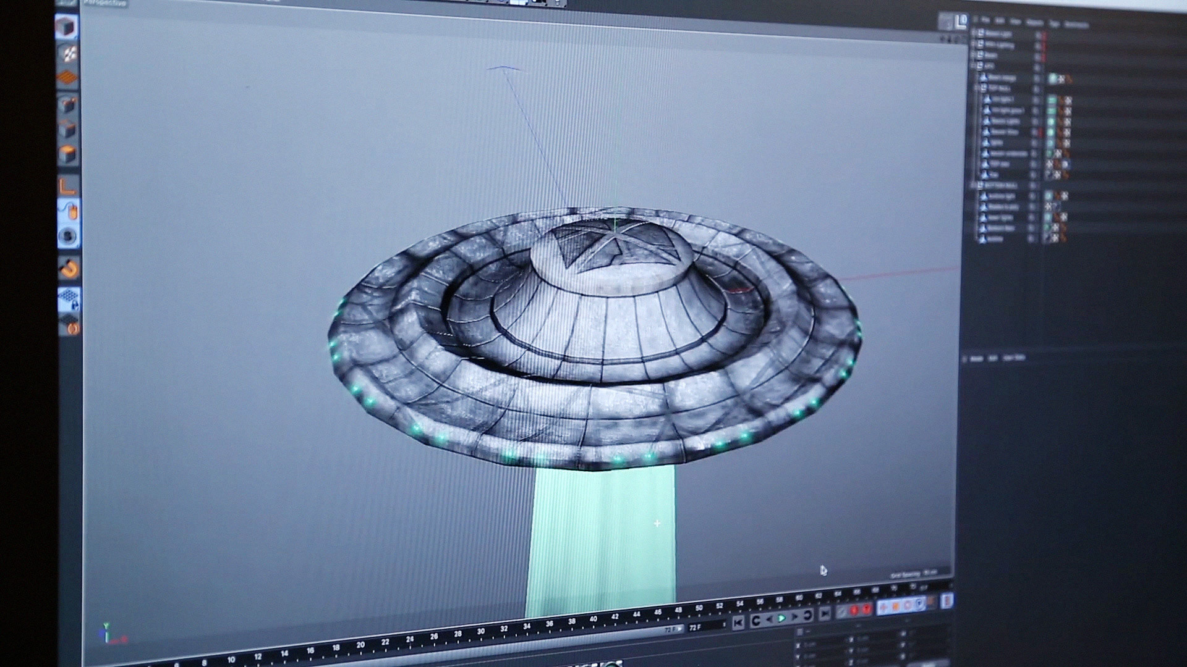Switch to Edges mode
The height and width of the screenshot is (667, 1187).
pos(68,130)
